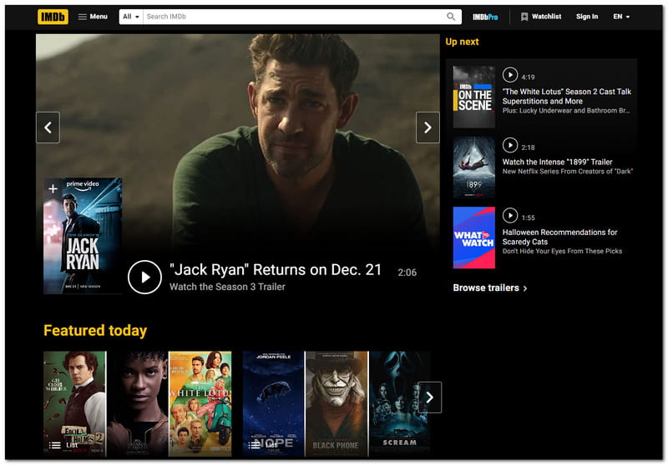Screen dimensions: 668x465
Task: Click List icon on Enola Holmes card
Action: (x=54, y=445)
